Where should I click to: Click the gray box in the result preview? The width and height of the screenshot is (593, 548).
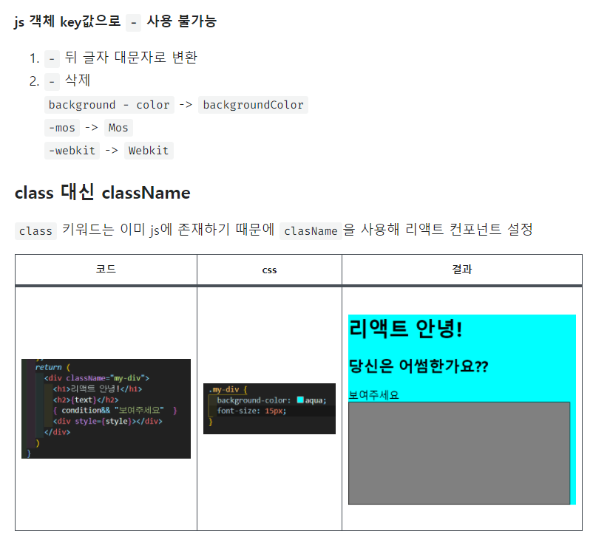(x=459, y=453)
